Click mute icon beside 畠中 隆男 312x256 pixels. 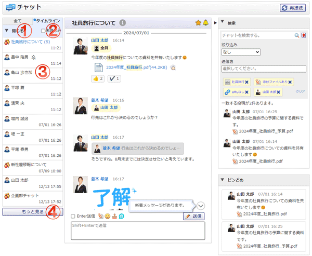tap(34, 58)
